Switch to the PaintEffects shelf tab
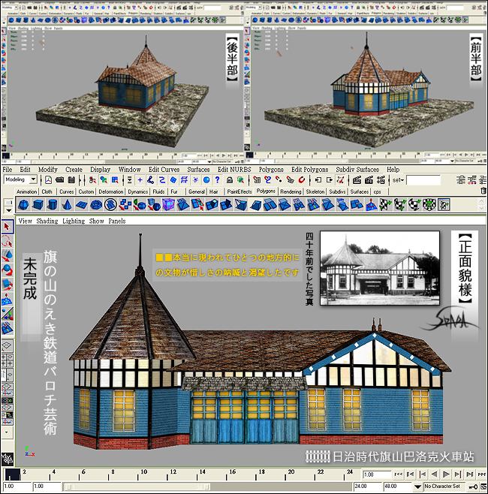 pos(239,191)
